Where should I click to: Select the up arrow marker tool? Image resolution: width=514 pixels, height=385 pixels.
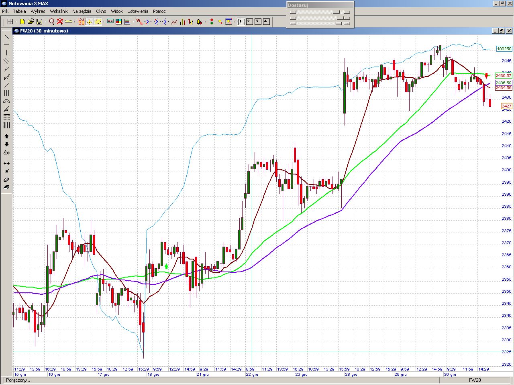pos(6,136)
